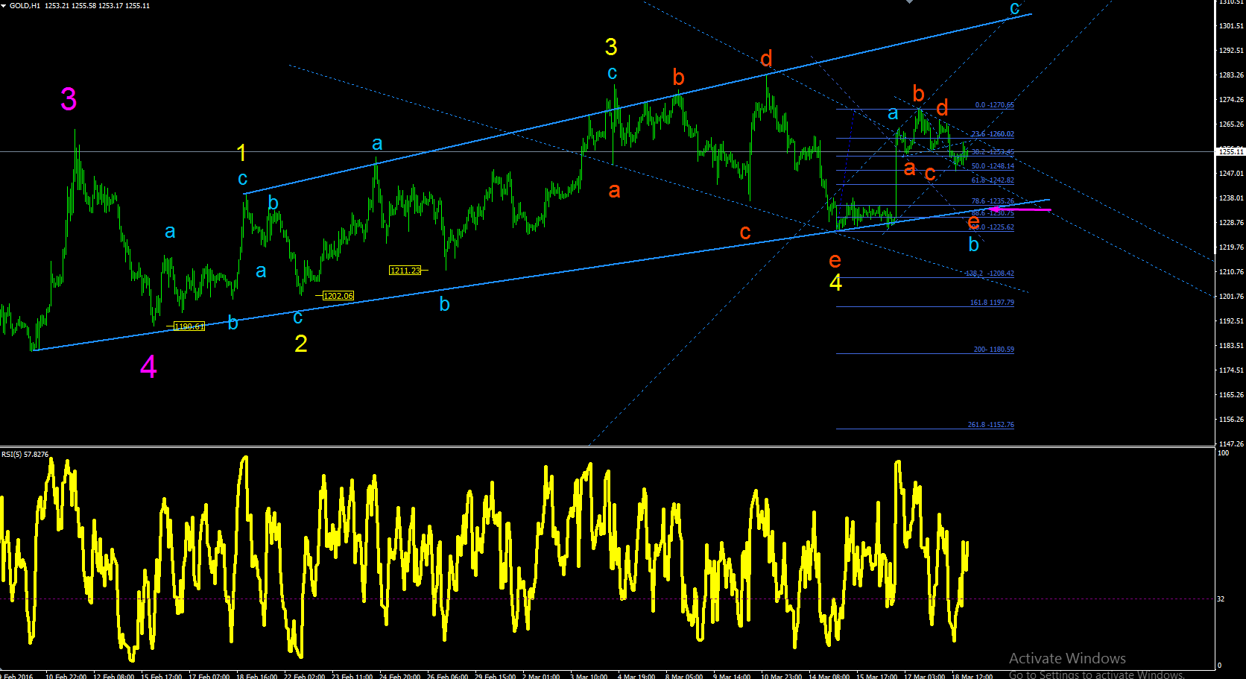
Task: Click the 14 Mar 08:00 time label
Action: pyautogui.click(x=829, y=676)
